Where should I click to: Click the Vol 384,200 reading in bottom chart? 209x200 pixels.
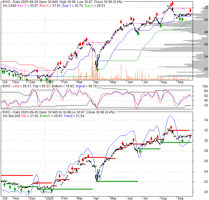[11, 116]
